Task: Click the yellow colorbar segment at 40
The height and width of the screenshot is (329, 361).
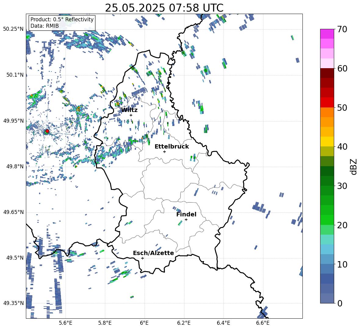Action: point(327,142)
